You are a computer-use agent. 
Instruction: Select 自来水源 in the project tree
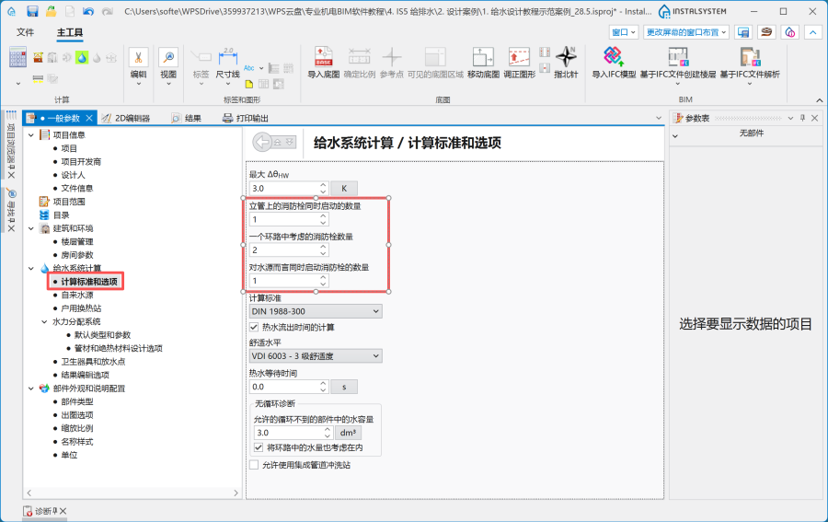click(76, 295)
